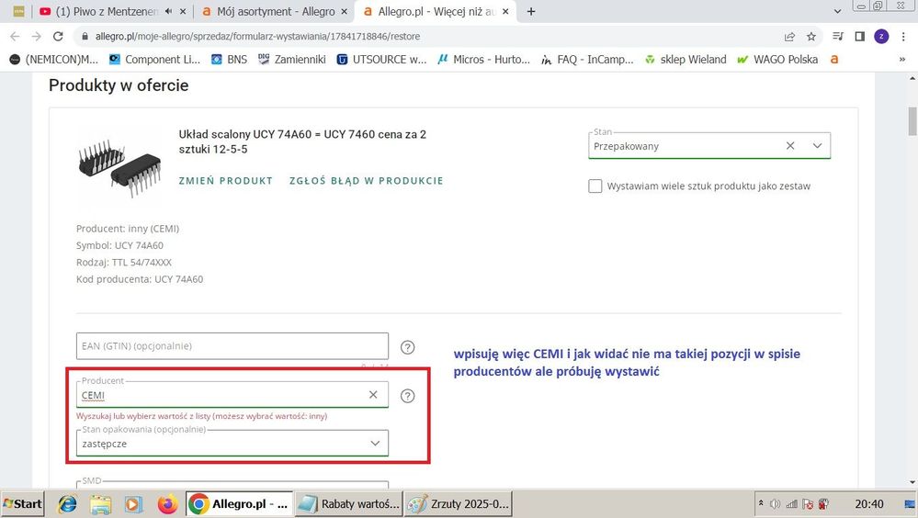Viewport: 918px width, 518px height.
Task: Click the EAN (GTIN) input field
Action: [x=232, y=346]
